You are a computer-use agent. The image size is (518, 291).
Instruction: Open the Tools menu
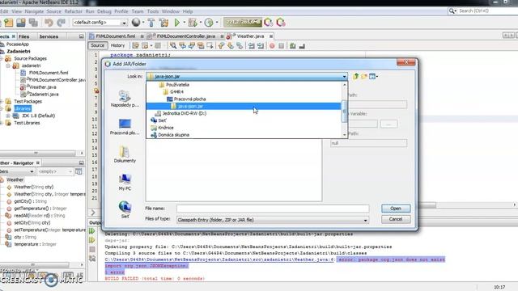[x=153, y=11]
